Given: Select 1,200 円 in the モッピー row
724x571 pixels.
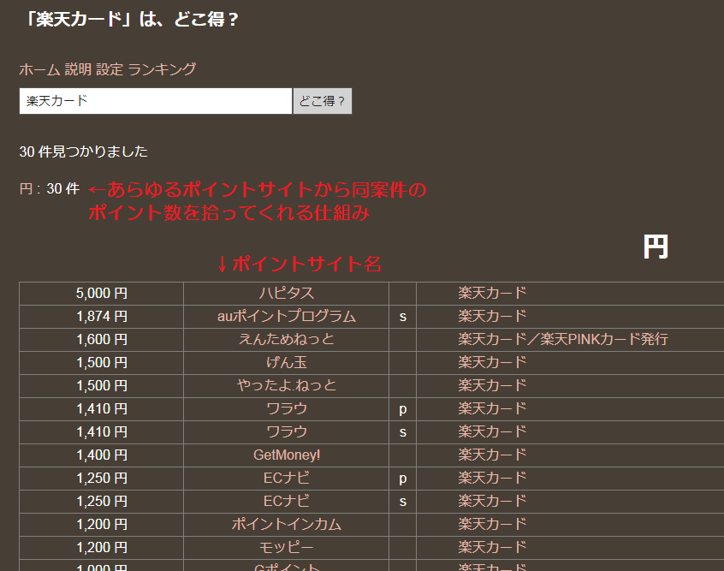Looking at the screenshot, I should tap(102, 547).
